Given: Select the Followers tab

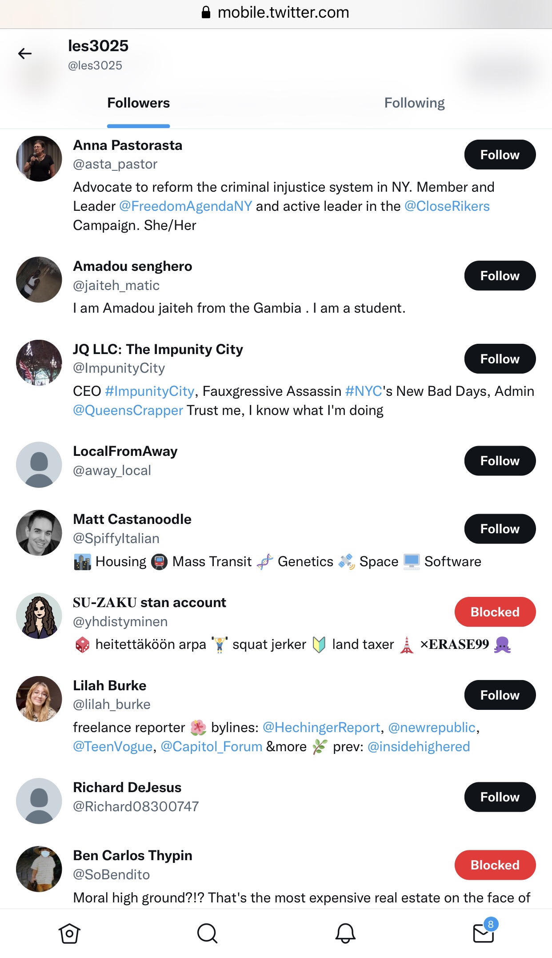Looking at the screenshot, I should [x=139, y=103].
